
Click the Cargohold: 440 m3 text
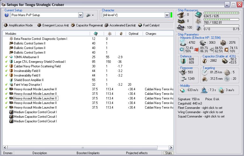190,103
